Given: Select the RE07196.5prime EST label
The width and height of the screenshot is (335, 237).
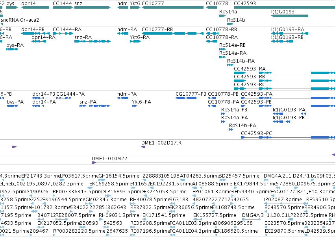Looking at the screenshot, I should 150,231.
